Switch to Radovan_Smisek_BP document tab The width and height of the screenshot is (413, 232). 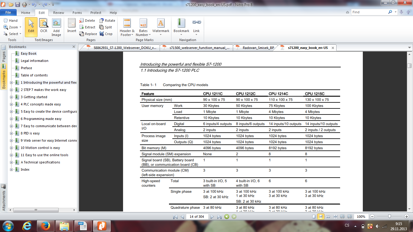point(255,48)
